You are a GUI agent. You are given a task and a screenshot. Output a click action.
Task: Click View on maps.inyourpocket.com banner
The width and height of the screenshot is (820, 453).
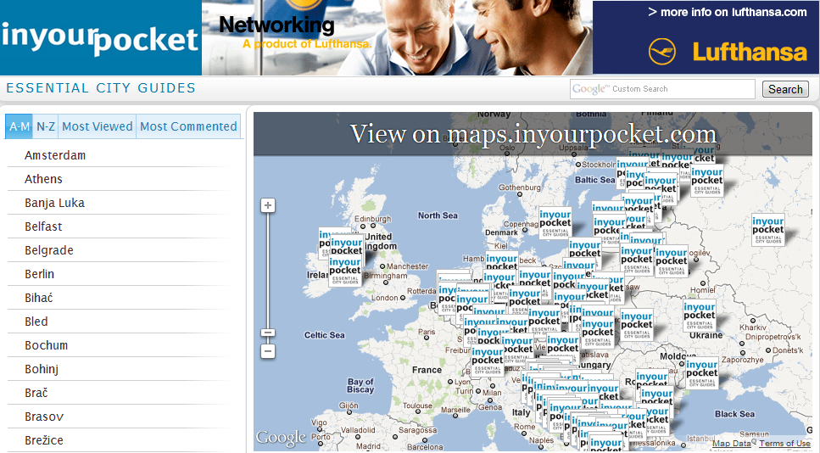[533, 134]
